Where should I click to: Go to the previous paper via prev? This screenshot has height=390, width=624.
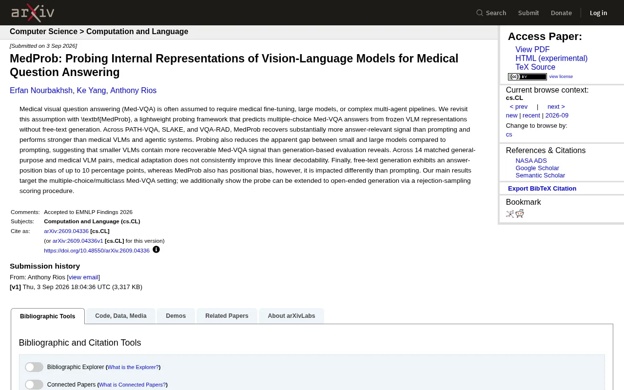click(x=519, y=107)
